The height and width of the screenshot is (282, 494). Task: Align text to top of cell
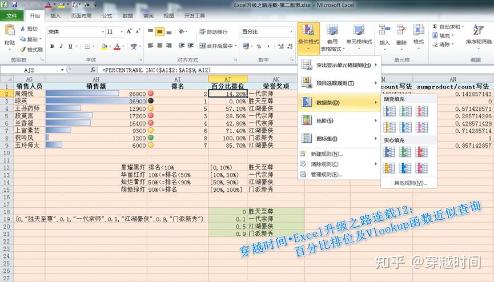pyautogui.click(x=151, y=31)
